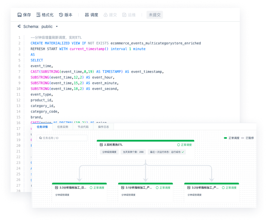Click search magnifier in task name field
The width and height of the screenshot is (267, 221).
pos(40,138)
